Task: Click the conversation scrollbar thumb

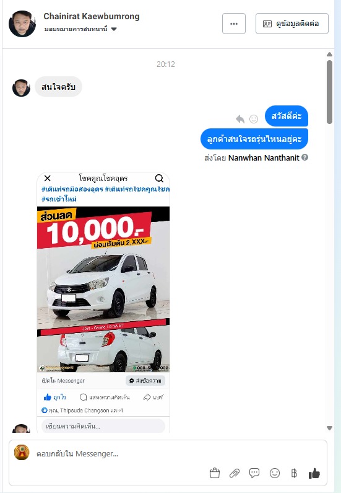Action: pos(329,92)
